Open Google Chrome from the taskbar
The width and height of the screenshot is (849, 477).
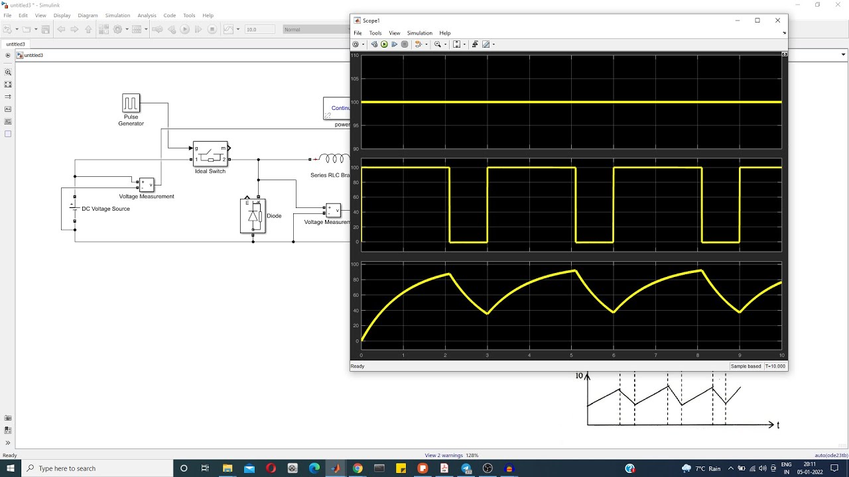[358, 468]
